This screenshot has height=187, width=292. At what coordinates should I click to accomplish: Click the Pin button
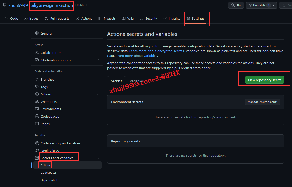(236, 5)
